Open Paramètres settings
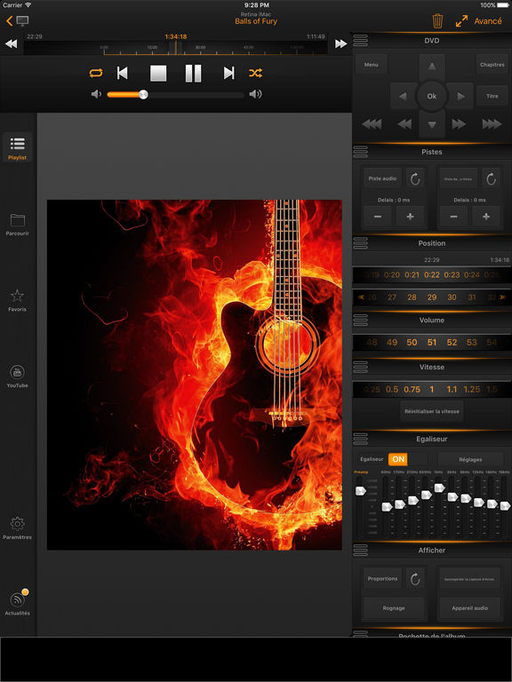 (x=18, y=528)
